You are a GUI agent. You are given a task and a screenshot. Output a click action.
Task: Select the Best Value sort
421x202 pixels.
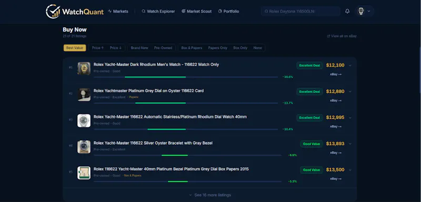(x=75, y=48)
